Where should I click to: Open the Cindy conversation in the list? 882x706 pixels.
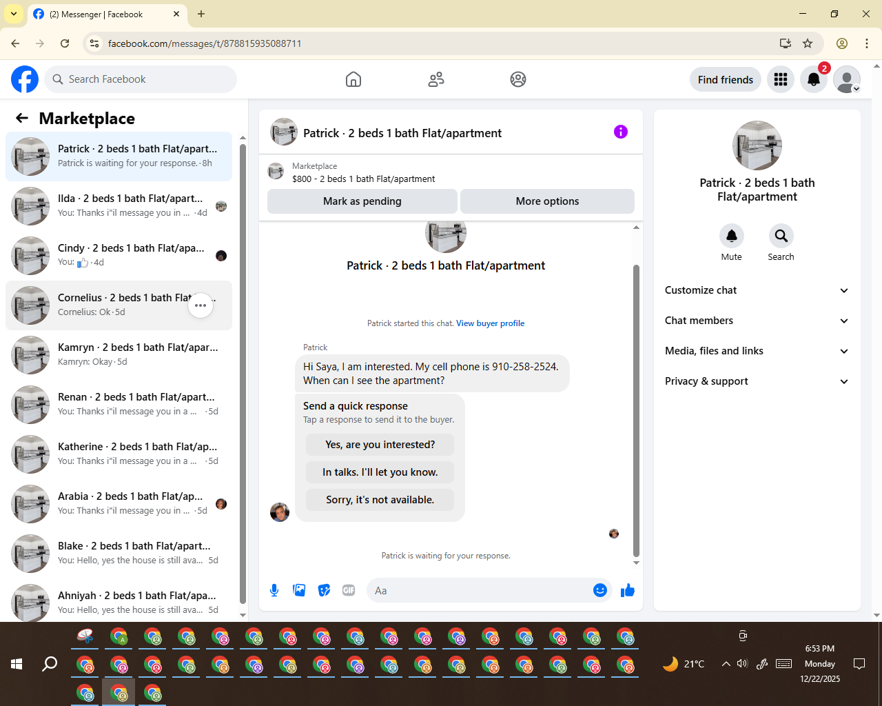click(119, 256)
